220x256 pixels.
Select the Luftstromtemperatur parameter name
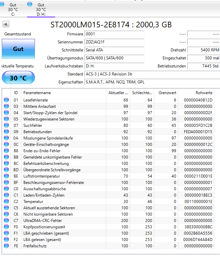[42, 176]
